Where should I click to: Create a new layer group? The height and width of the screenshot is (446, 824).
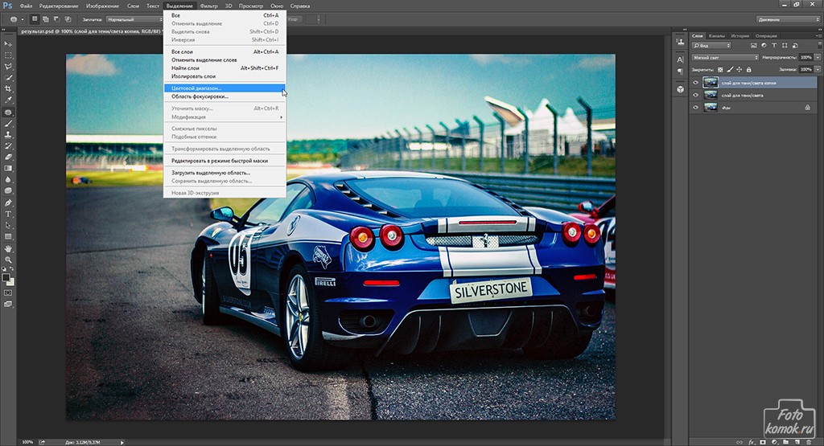point(785,442)
